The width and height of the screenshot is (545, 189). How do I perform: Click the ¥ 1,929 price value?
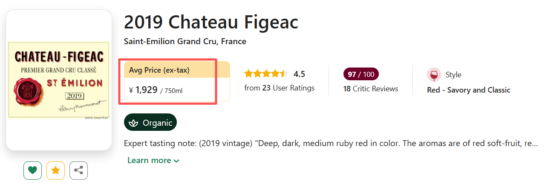coord(146,90)
